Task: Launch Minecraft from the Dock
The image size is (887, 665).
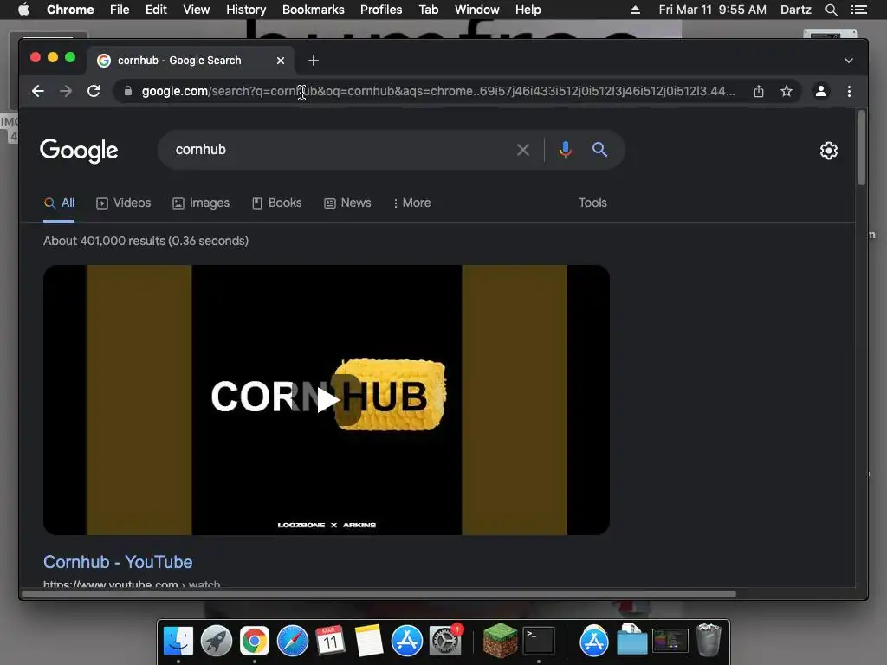Action: 500,642
